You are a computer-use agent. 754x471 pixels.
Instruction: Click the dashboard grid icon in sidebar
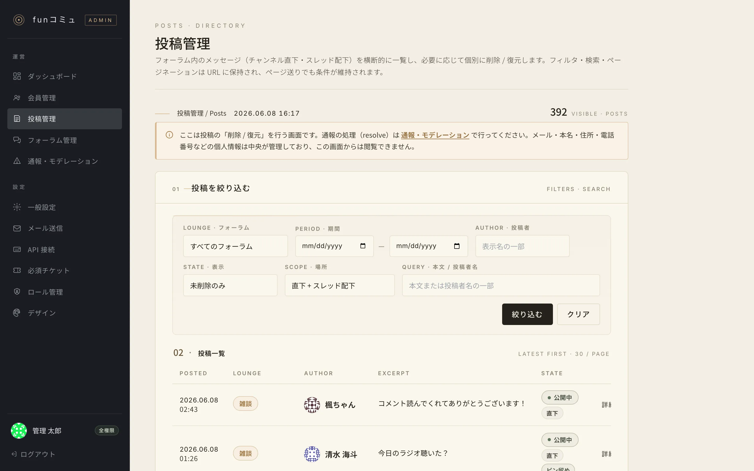[x=17, y=76]
